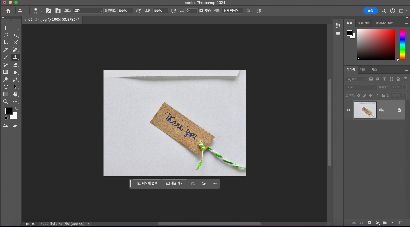The width and height of the screenshot is (410, 227).
Task: Click the 피사체 선택 button
Action: 147,183
